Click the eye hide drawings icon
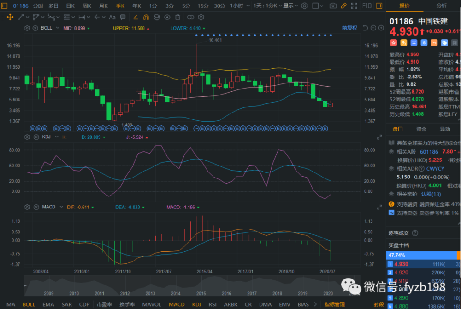This screenshot has height=309, width=461. pyautogui.click(x=167, y=18)
